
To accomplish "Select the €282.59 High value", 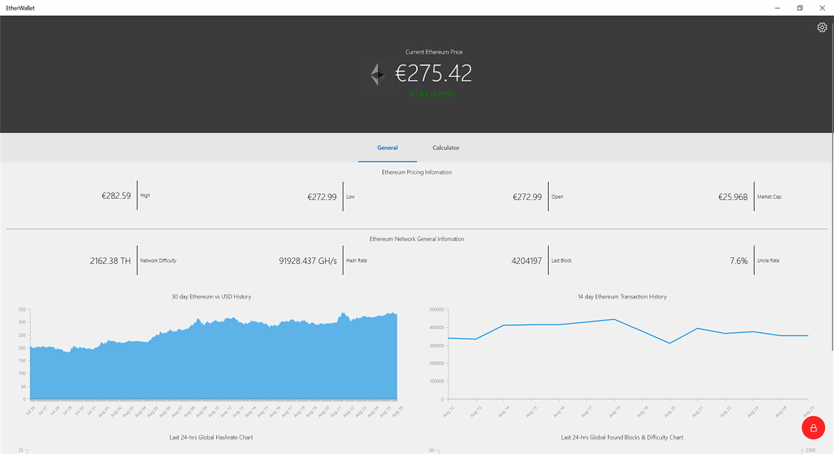I will [x=116, y=196].
